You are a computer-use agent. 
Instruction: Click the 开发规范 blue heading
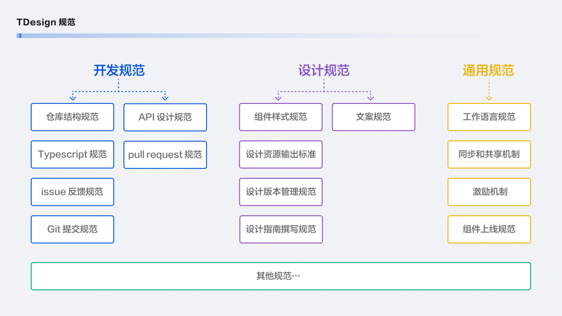119,71
